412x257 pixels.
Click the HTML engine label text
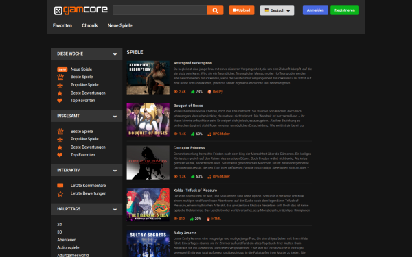click(216, 219)
